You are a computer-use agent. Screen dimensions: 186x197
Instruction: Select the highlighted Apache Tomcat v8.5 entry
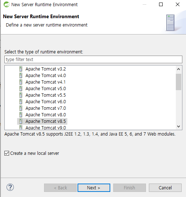coord(42,121)
